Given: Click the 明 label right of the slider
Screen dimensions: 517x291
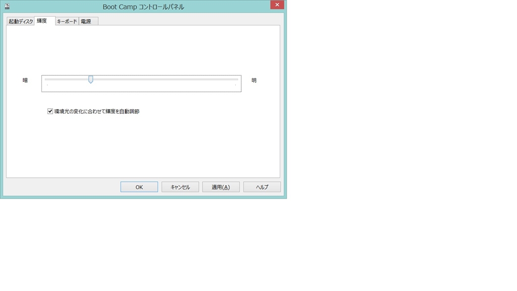Looking at the screenshot, I should coord(254,80).
